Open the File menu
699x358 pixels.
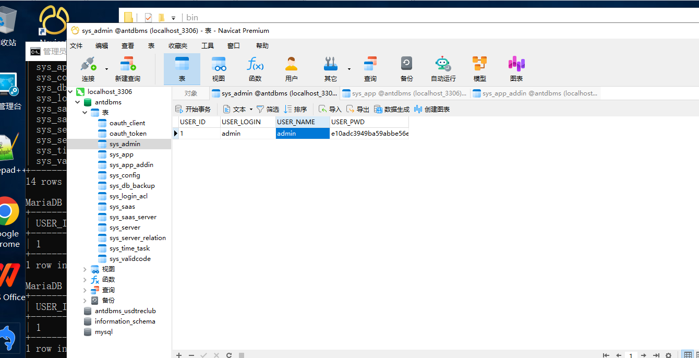point(76,46)
